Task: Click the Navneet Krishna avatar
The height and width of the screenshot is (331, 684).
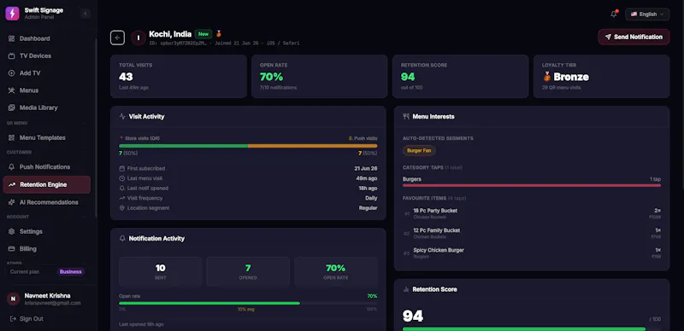Action: click(x=13, y=299)
